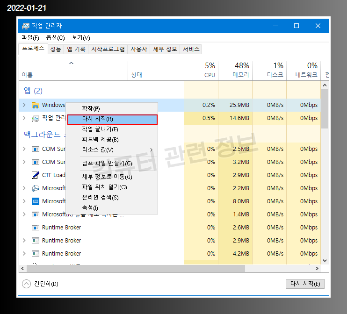Maximize the Task Manager window
The height and width of the screenshot is (314, 347).
click(x=296, y=26)
